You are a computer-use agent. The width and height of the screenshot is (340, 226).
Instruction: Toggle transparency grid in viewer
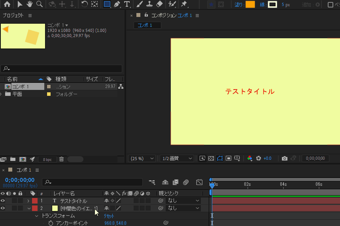tap(211, 158)
